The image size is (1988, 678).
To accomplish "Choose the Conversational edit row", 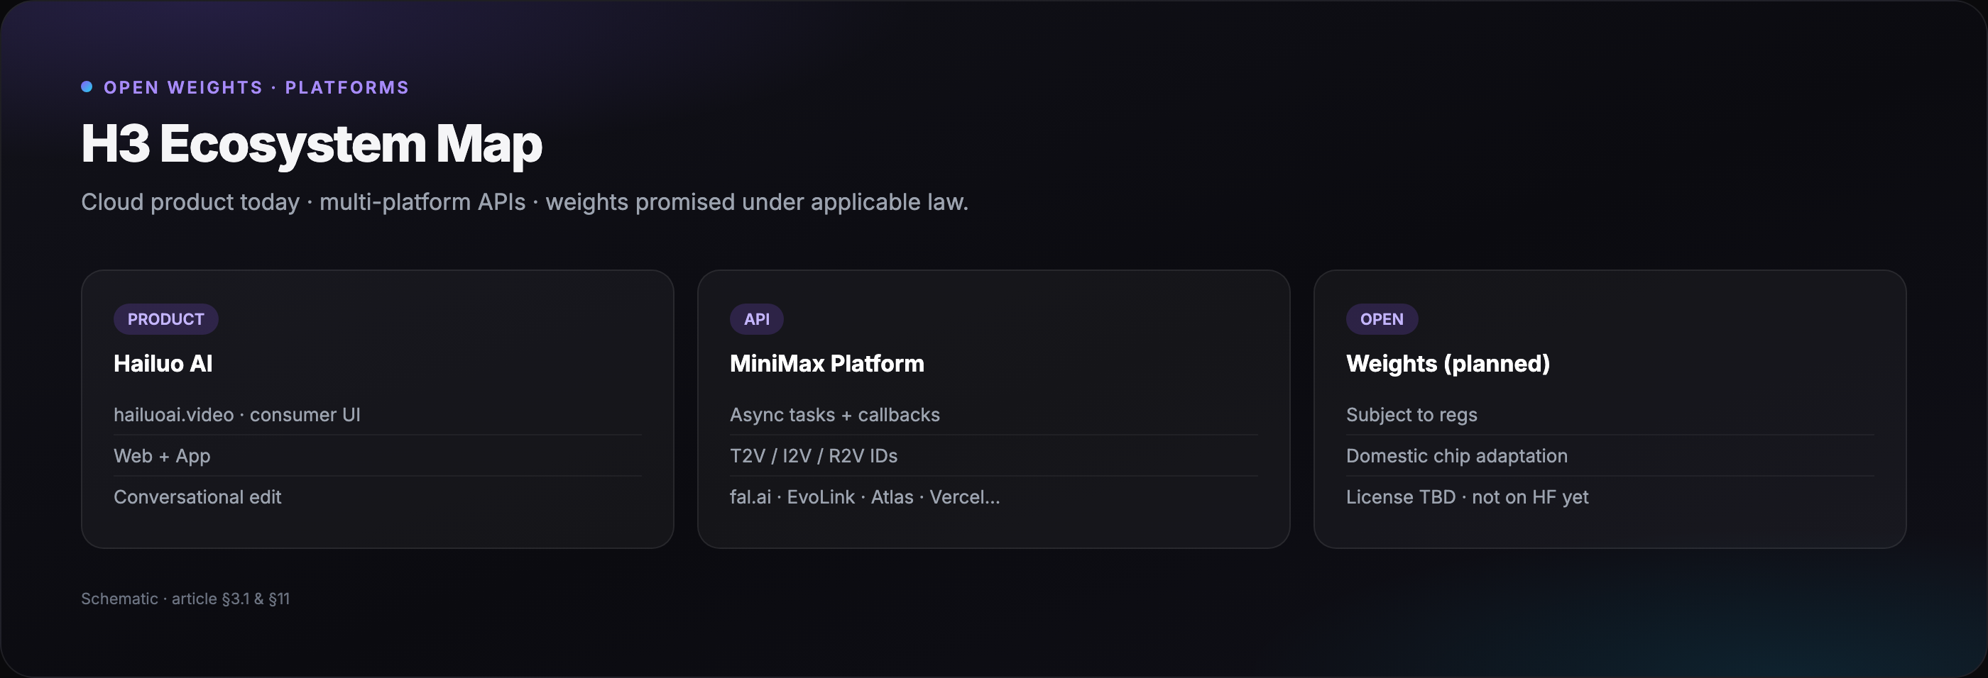I will coord(378,497).
